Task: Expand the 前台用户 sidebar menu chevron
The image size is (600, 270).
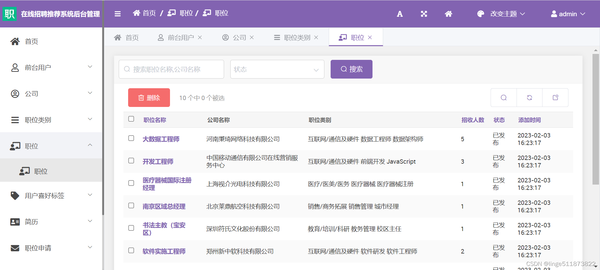Action: (90, 67)
